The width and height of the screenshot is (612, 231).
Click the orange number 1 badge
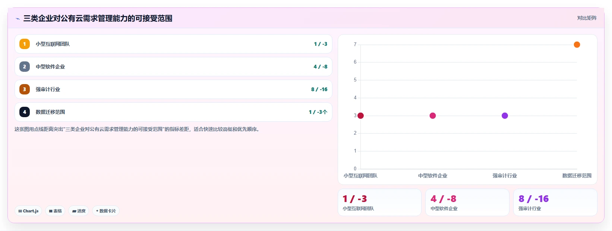pyautogui.click(x=25, y=44)
